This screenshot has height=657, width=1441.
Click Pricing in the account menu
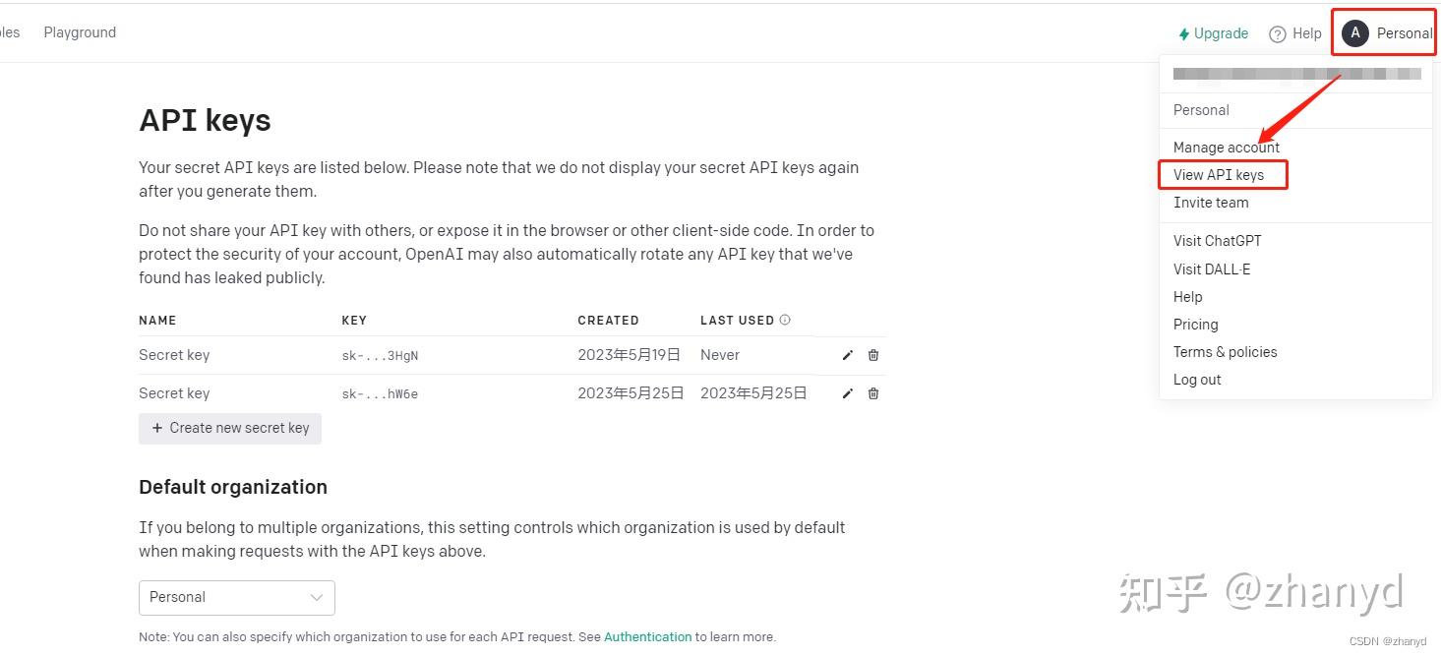1195,325
